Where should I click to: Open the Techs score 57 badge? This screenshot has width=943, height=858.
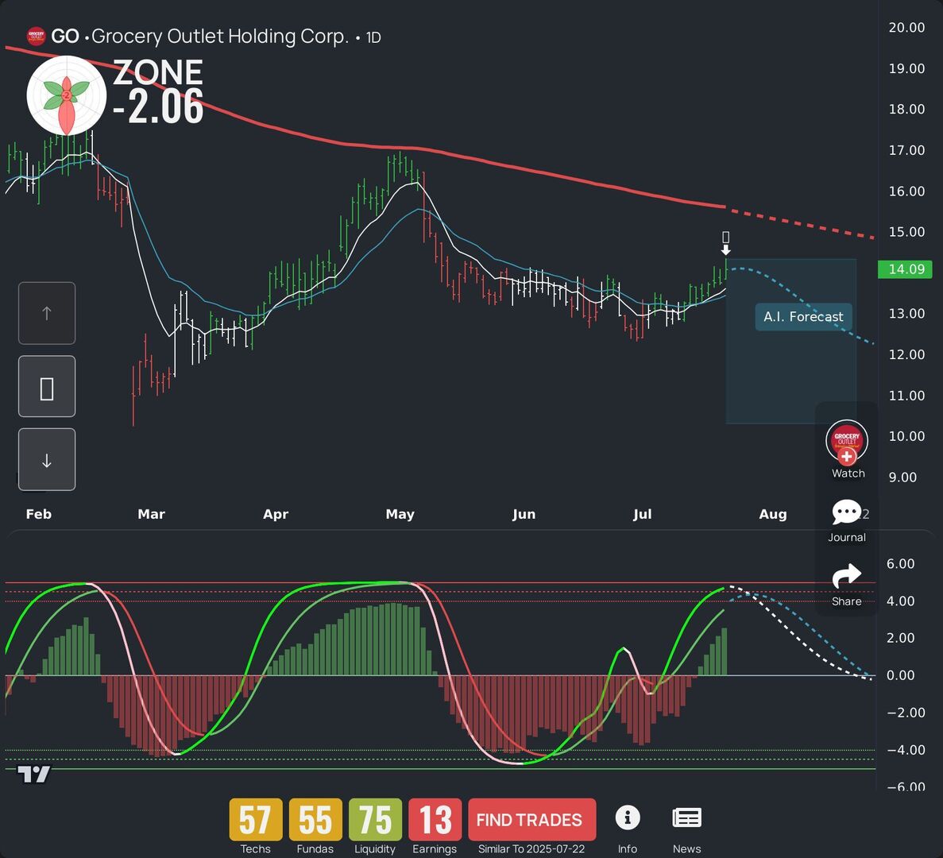tap(255, 820)
